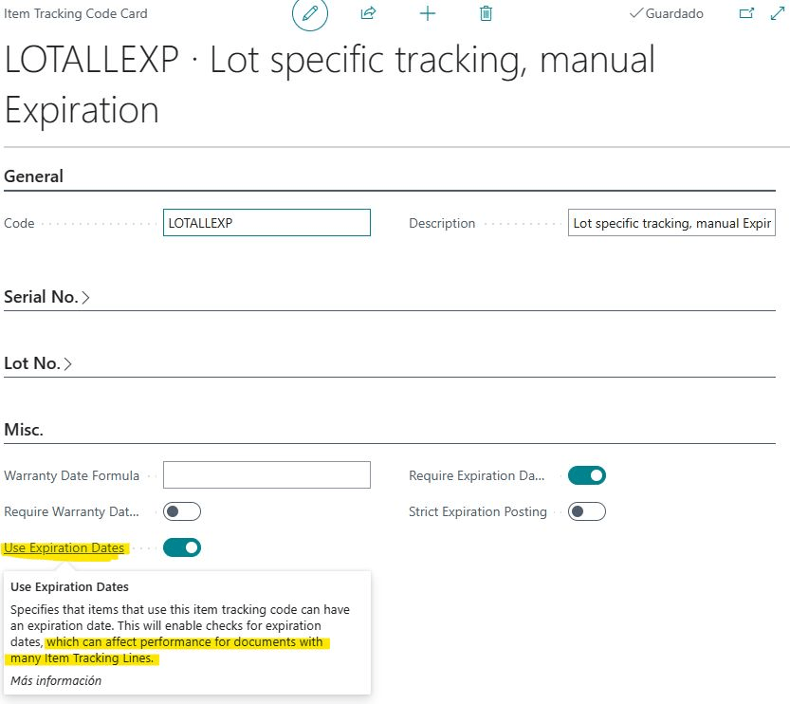
Task: Enable the Strict Expiration Posting toggle
Action: coord(586,511)
